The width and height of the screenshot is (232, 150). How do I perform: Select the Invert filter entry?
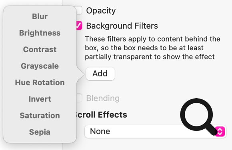(x=40, y=99)
